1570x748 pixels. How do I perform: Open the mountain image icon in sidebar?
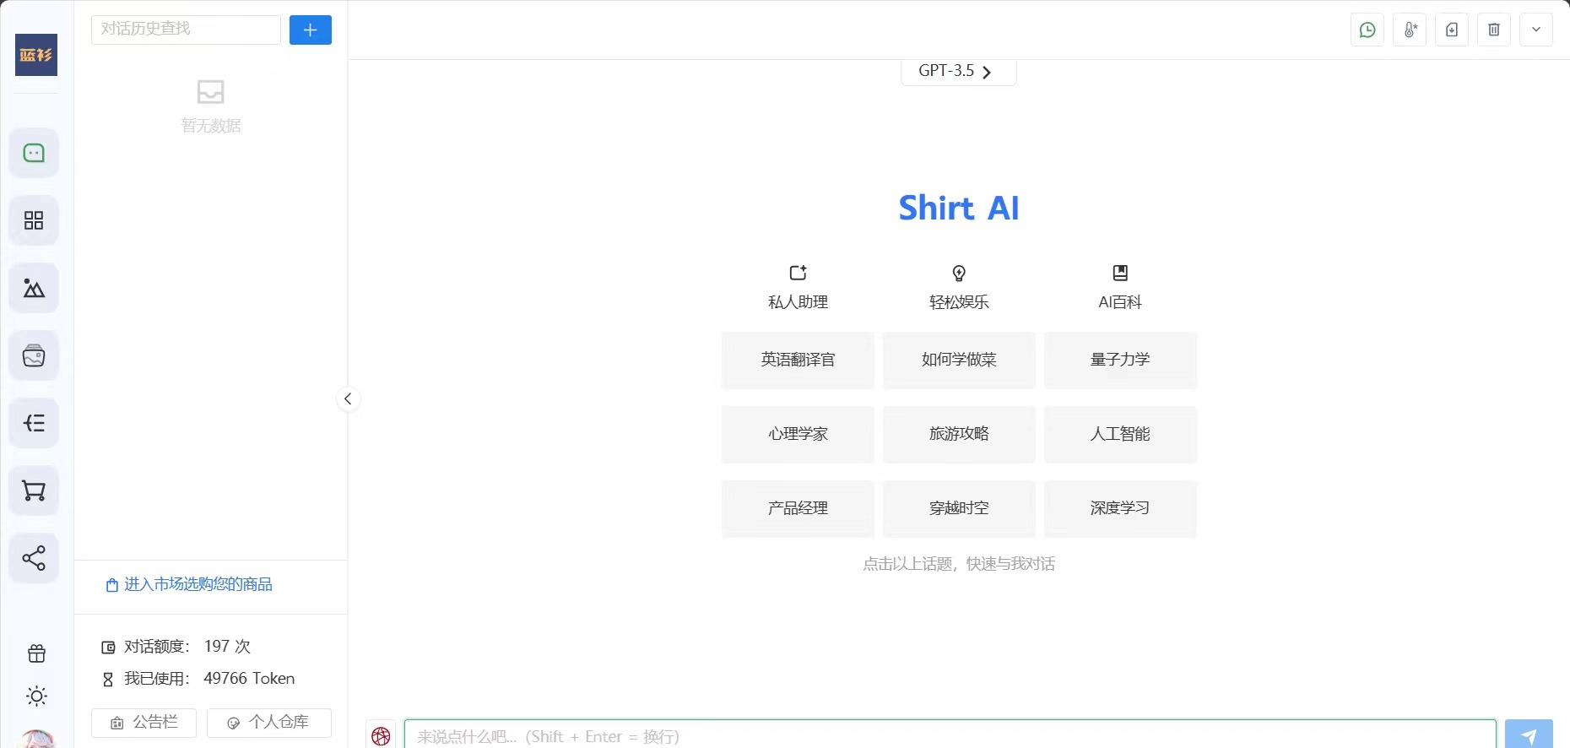[x=34, y=288]
